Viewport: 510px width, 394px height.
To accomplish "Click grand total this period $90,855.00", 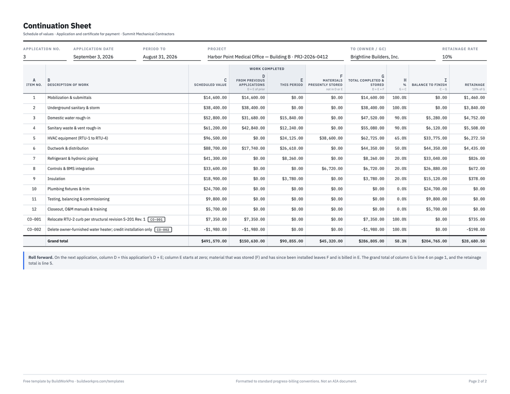I will [x=292, y=241].
